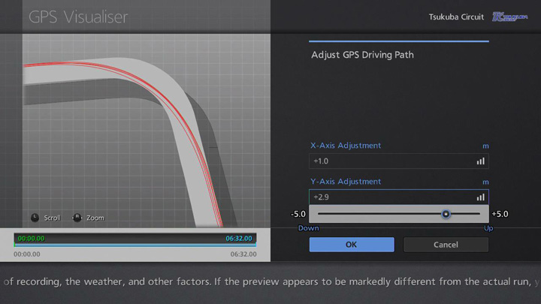
Task: Click the Zoom analog stick icon
Action: point(76,218)
